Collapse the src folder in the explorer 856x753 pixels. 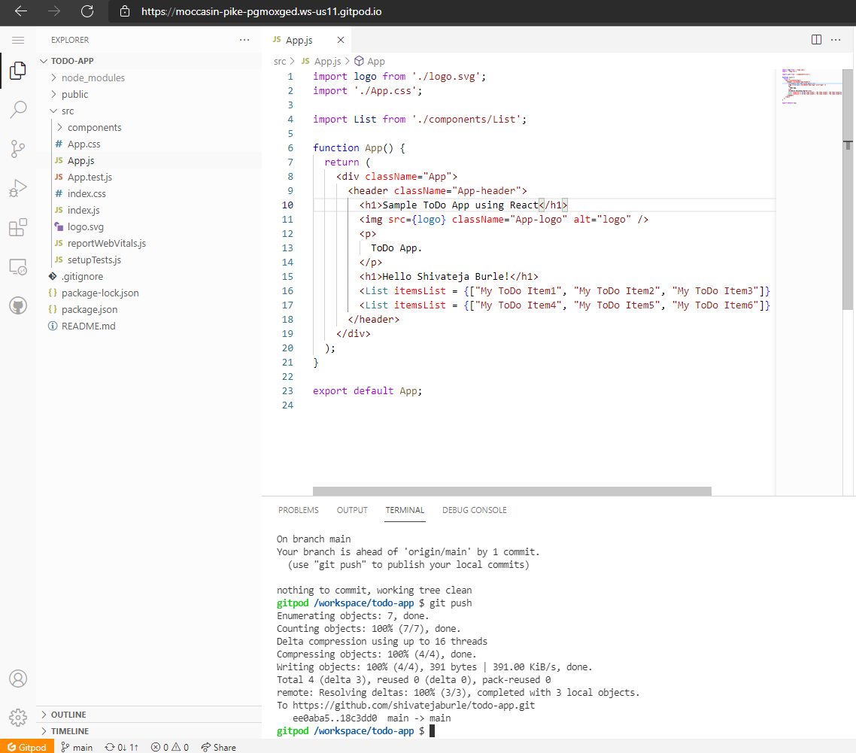pos(65,111)
